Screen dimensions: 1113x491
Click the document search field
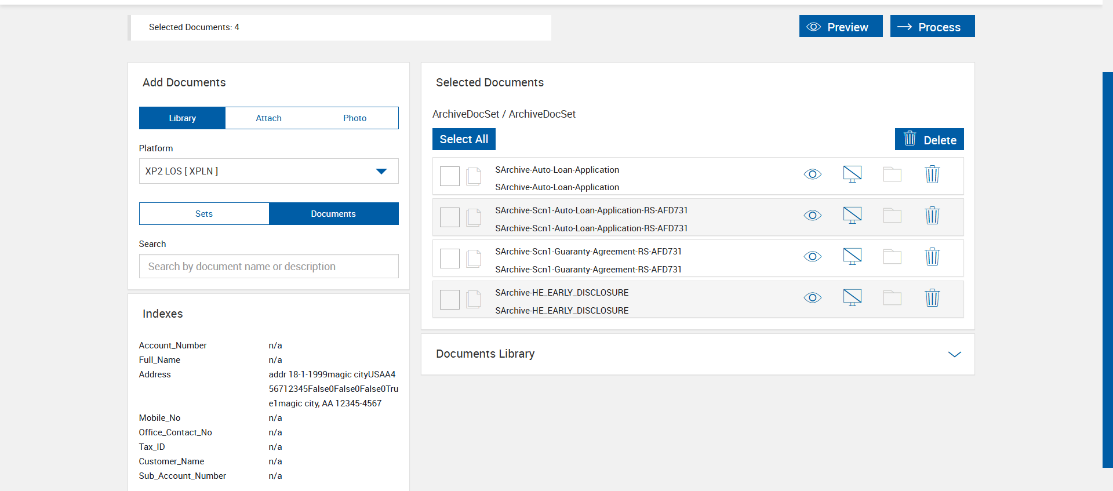(268, 267)
